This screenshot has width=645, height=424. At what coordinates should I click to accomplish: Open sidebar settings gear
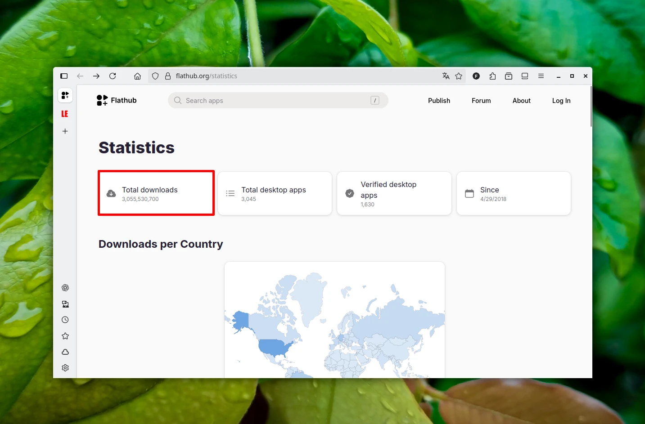point(65,368)
